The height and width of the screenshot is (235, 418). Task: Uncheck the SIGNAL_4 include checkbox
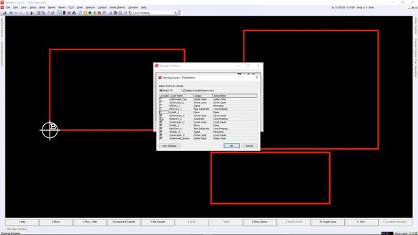tap(161, 132)
